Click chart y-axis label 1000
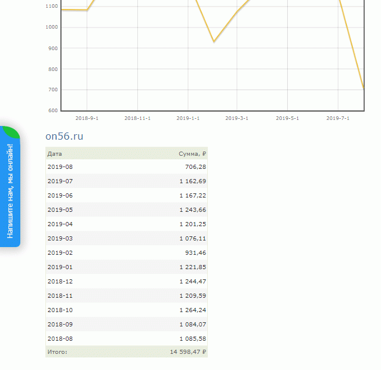381x370 pixels. click(x=52, y=27)
